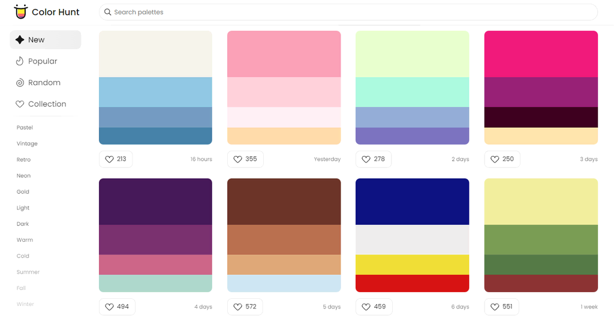Pick the peach bottom stripe of 355 palette

pyautogui.click(x=284, y=136)
